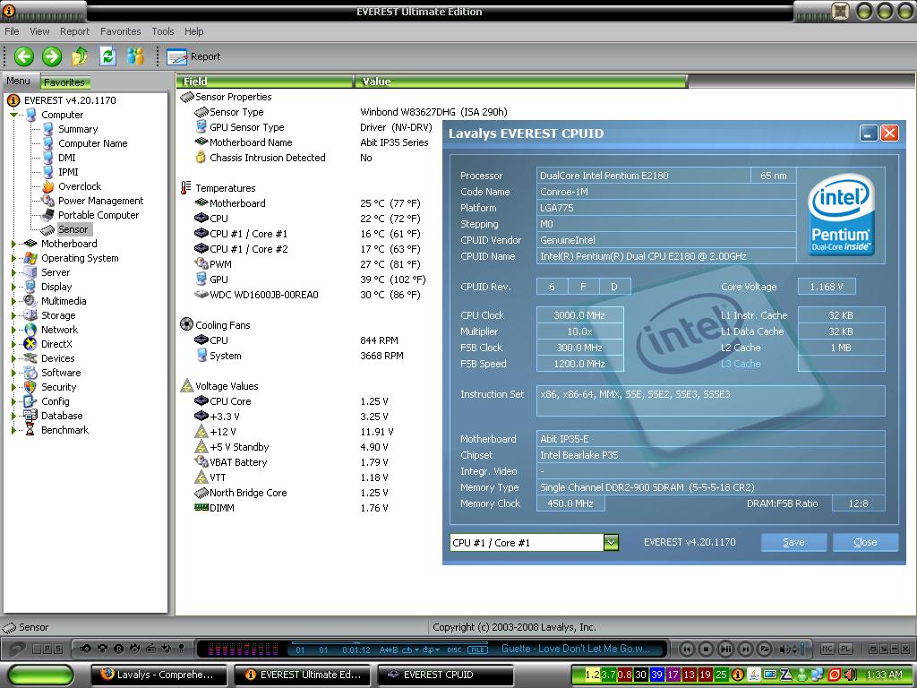Click the speaker volume tray icon
Image resolution: width=917 pixels, height=688 pixels.
click(850, 675)
